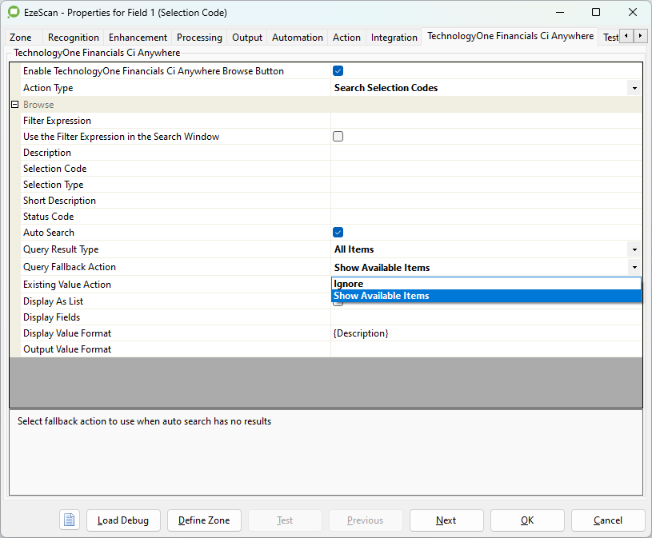Collapse the Browse section expander
Image resolution: width=652 pixels, height=538 pixels.
14,105
